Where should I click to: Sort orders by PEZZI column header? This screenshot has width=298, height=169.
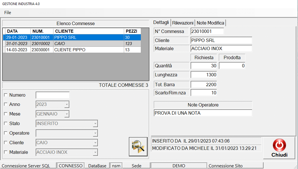[x=132, y=31]
